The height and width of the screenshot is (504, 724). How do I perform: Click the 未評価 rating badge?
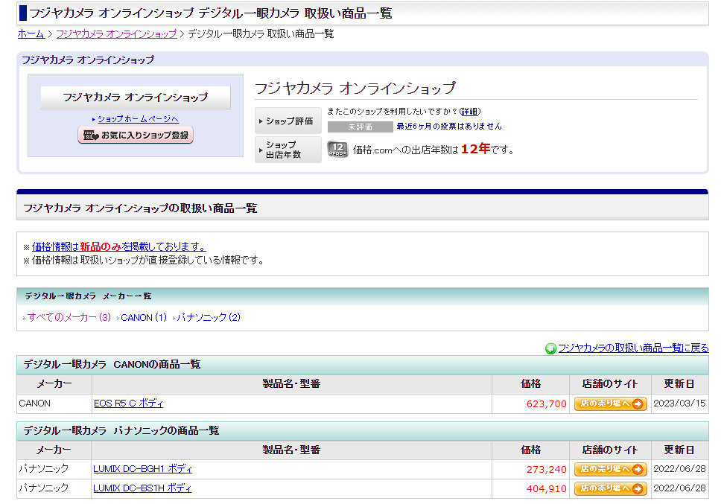tap(361, 127)
